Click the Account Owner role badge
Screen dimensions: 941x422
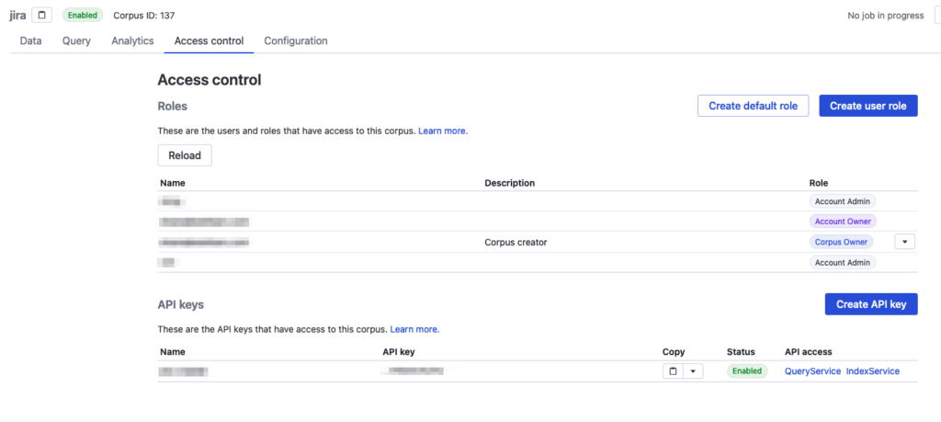pos(843,222)
